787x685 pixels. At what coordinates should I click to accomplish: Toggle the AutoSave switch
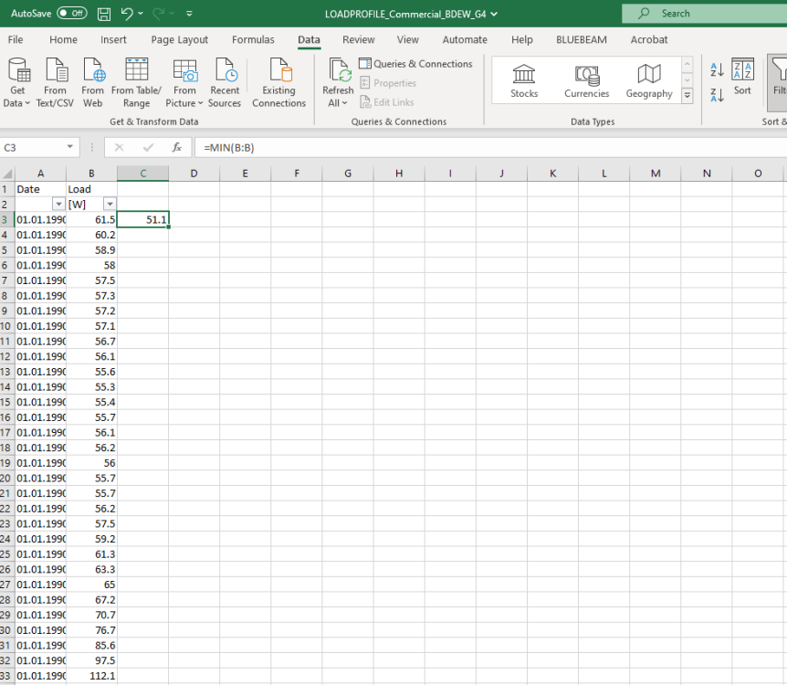click(x=72, y=14)
